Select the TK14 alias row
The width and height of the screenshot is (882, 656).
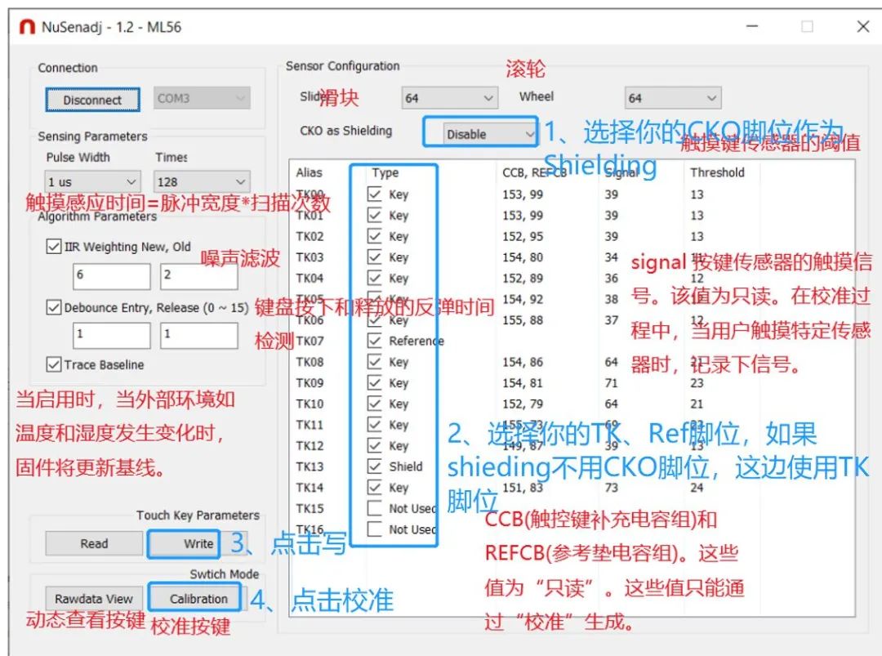[310, 487]
